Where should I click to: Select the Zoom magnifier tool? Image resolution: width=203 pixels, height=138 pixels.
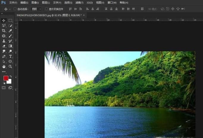pyautogui.click(x=10, y=67)
